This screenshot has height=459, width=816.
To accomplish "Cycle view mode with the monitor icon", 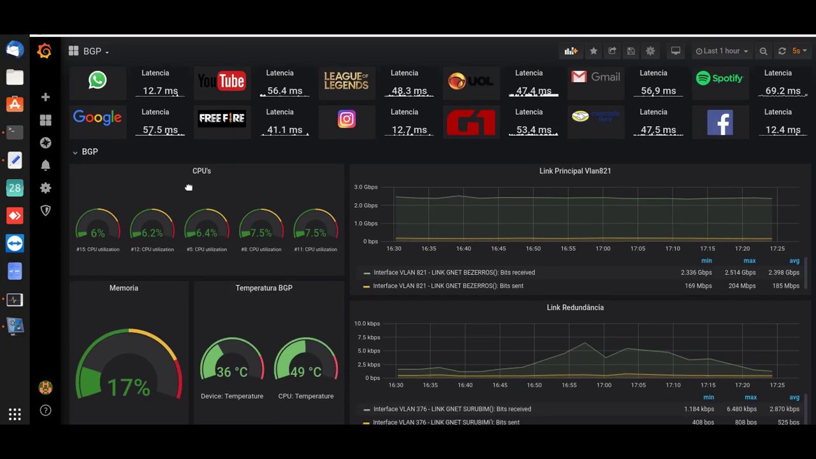I will [676, 51].
